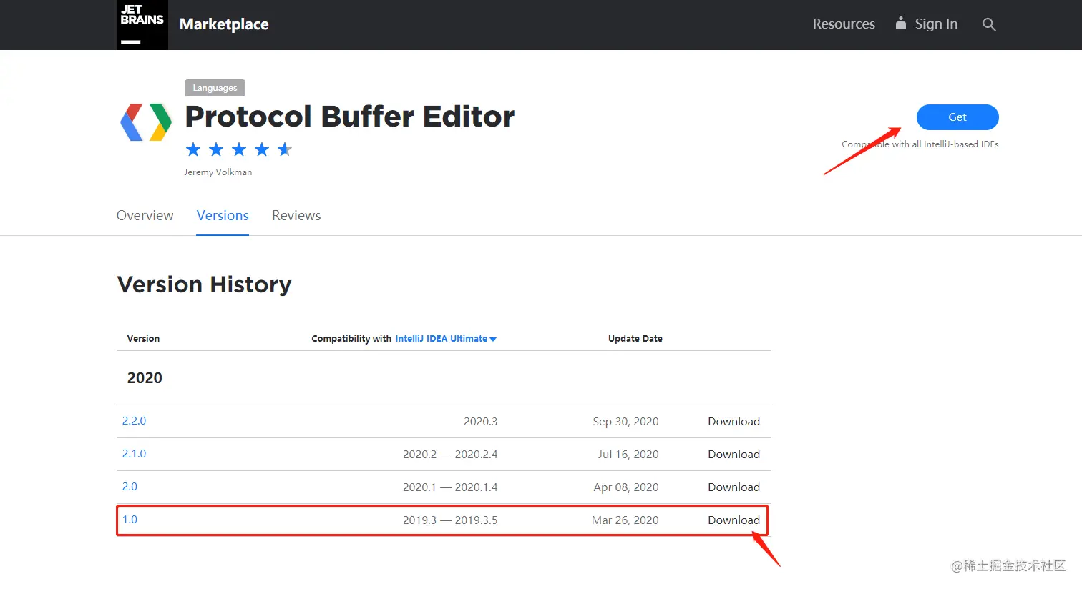Open the Marketplace home link
Image resolution: width=1082 pixels, height=589 pixels.
[224, 24]
